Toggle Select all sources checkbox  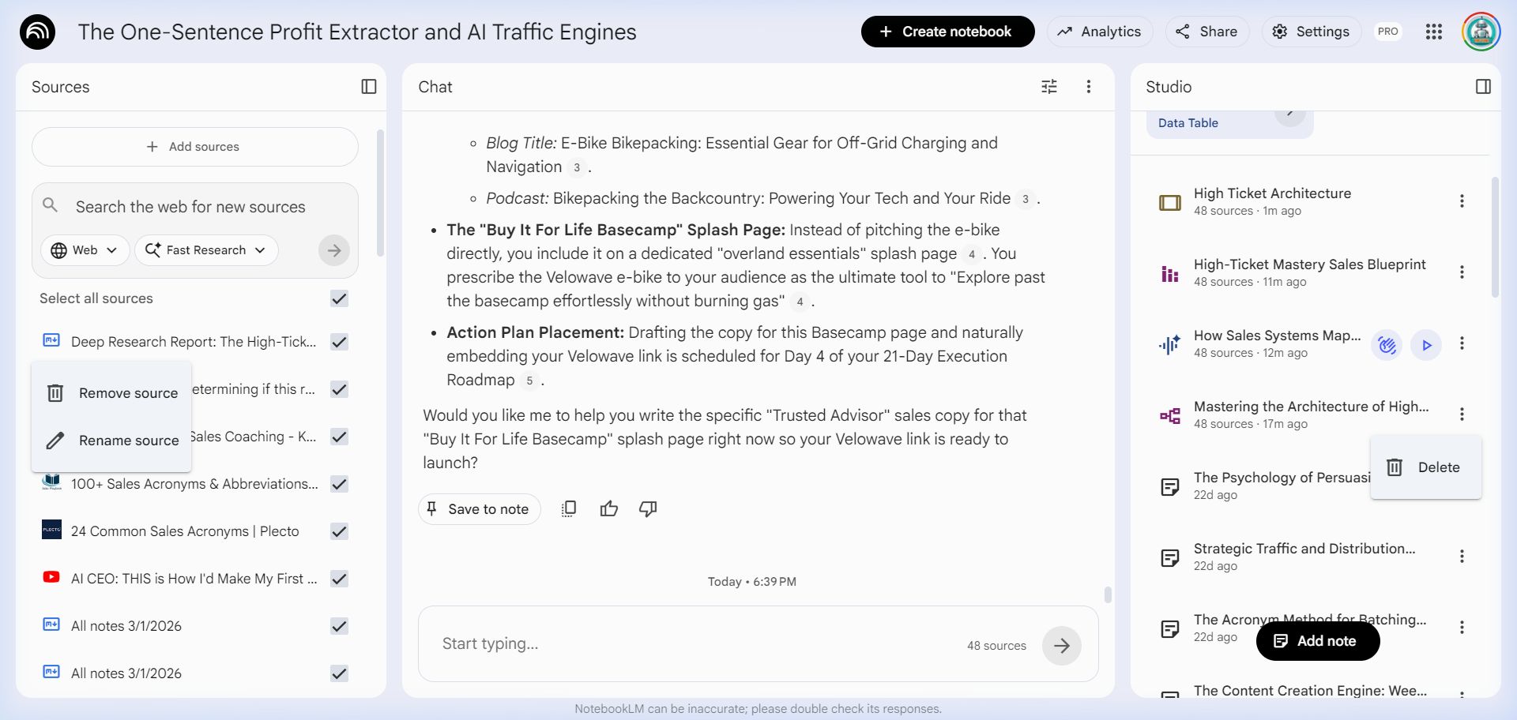pos(339,298)
